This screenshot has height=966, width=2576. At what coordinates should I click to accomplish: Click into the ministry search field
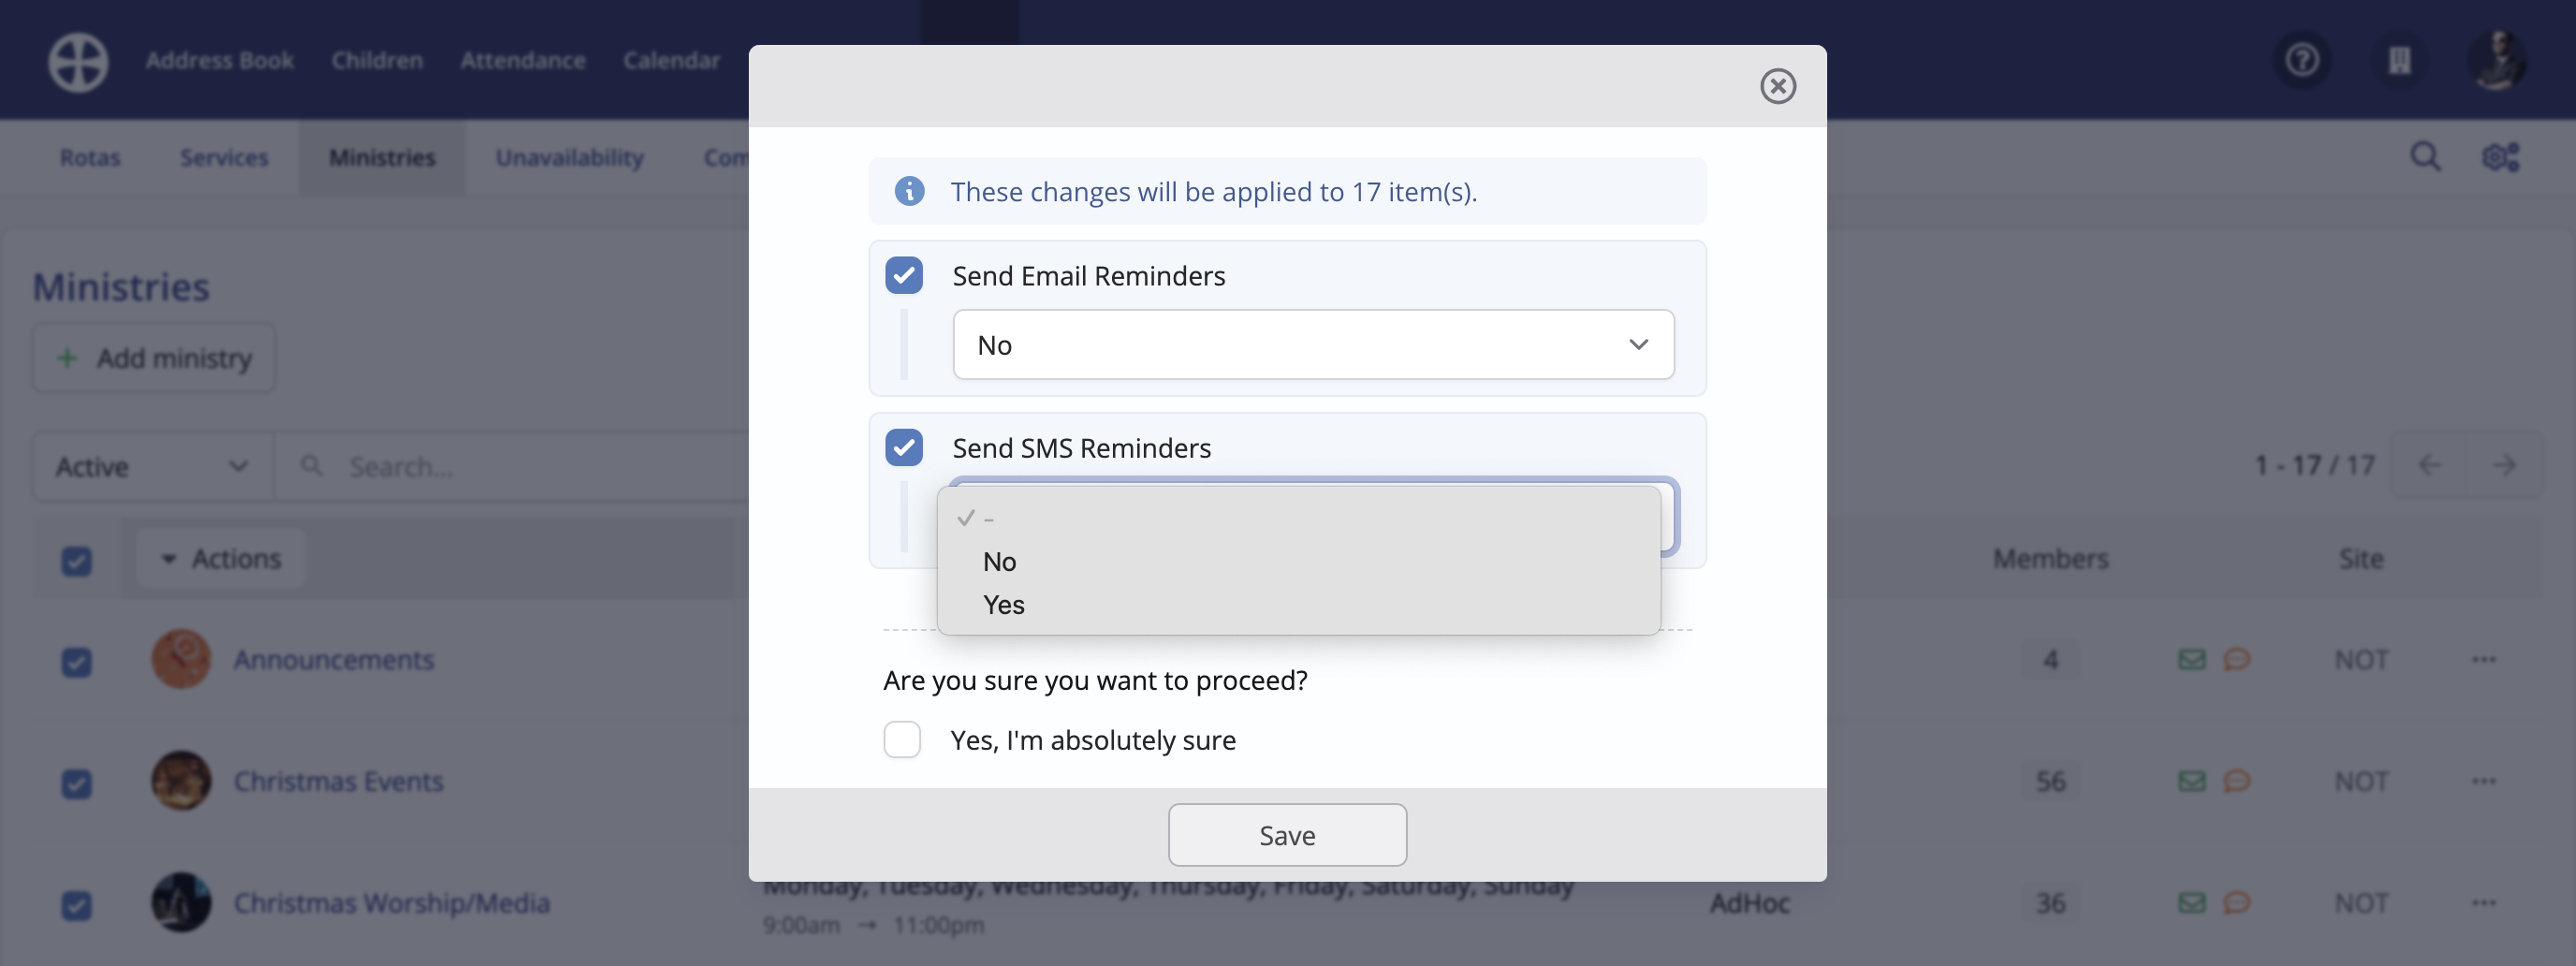pyautogui.click(x=450, y=465)
